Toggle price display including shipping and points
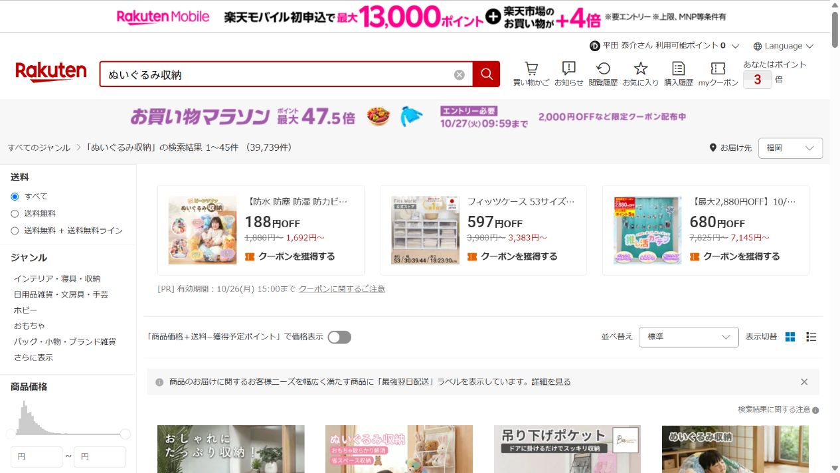840x473 pixels. (339, 337)
